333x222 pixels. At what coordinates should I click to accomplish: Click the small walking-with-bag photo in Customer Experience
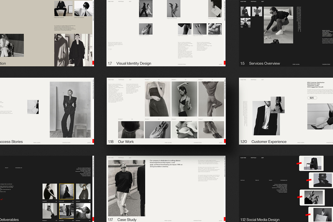click(277, 105)
